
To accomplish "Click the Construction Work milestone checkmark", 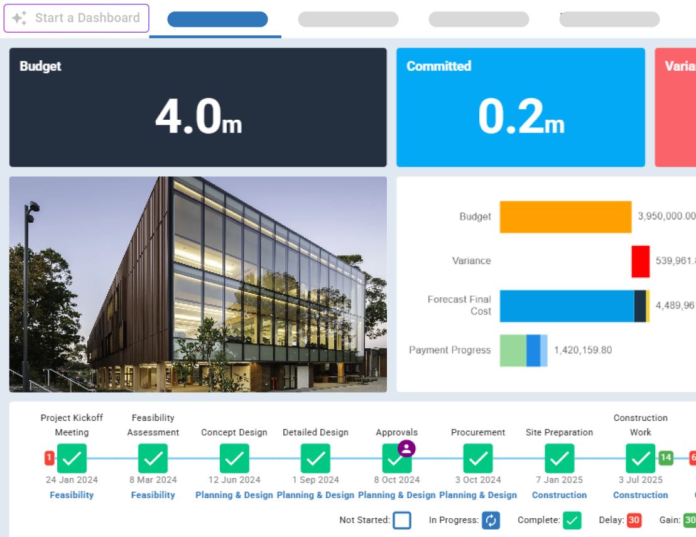I will pyautogui.click(x=640, y=458).
